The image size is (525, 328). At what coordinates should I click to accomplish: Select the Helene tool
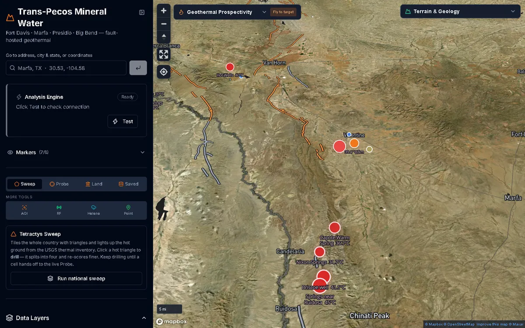94,210
